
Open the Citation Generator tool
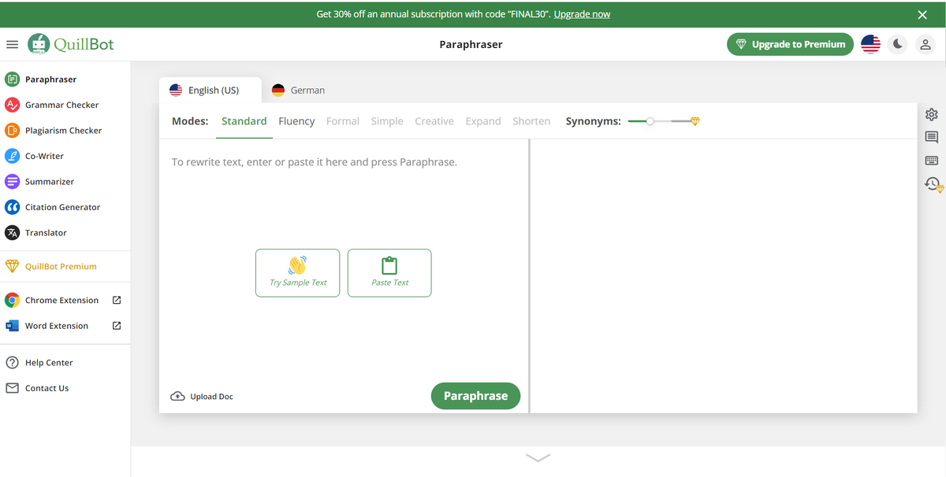pyautogui.click(x=53, y=207)
